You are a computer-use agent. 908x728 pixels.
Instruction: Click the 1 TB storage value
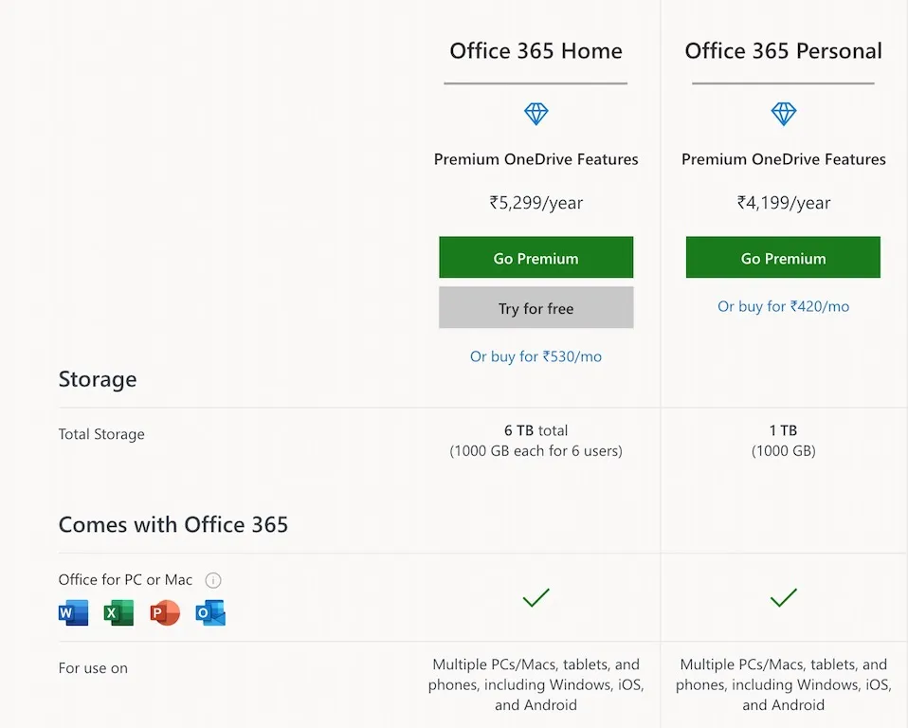click(x=784, y=430)
